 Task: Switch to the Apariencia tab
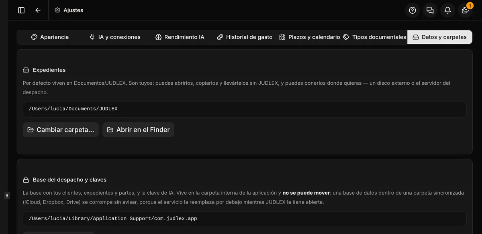[x=50, y=37]
